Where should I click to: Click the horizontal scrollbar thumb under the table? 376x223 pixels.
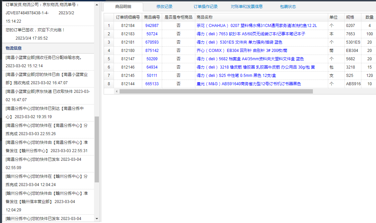[x=216, y=91]
